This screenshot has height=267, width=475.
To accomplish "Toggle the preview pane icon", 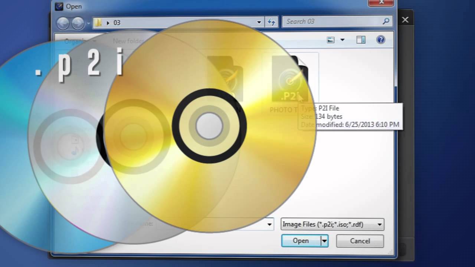I will point(361,40).
